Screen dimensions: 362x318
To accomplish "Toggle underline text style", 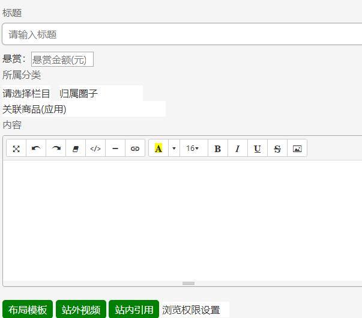I will point(257,148).
